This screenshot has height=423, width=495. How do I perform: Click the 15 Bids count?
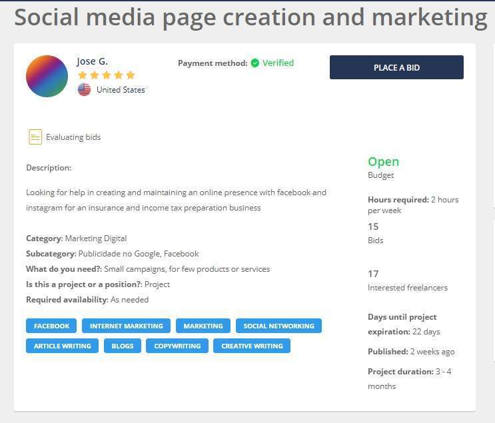[373, 226]
